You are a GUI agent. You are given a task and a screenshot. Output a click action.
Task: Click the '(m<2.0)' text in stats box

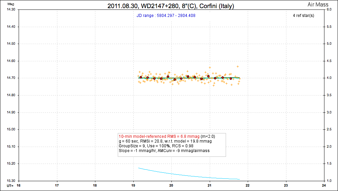coord(208,136)
